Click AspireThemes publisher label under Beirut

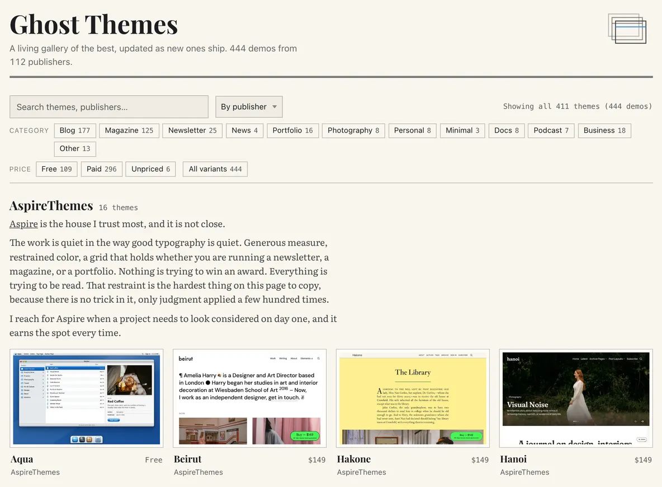(x=198, y=472)
